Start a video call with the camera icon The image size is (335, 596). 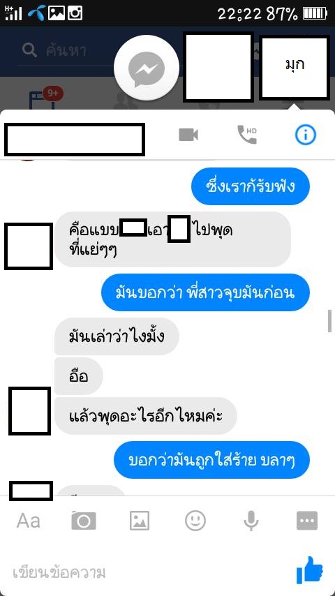pyautogui.click(x=188, y=135)
